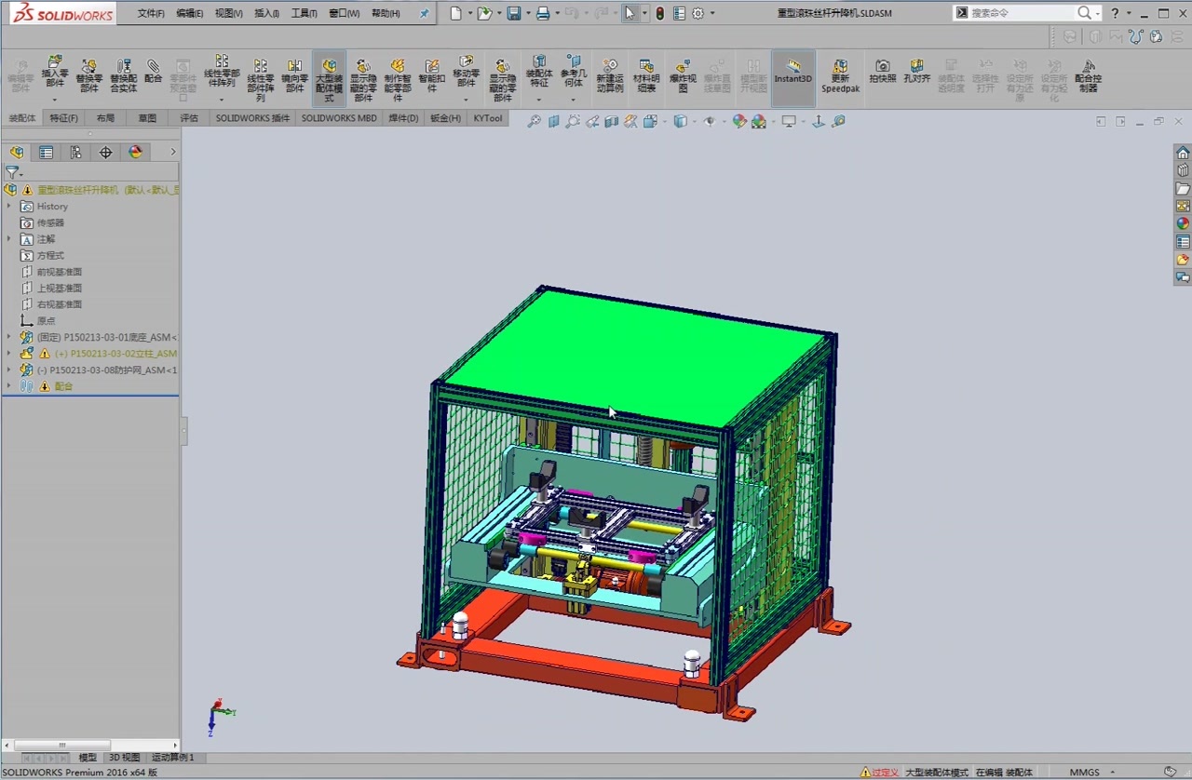Click the Exploded View (爆炸视图) tool
Viewport: 1192px width, 780px height.
coord(683,74)
